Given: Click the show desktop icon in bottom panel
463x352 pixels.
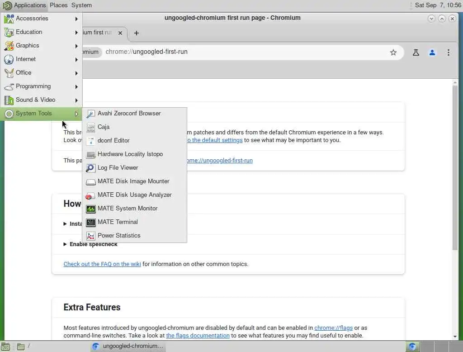Looking at the screenshot, I should pos(5,347).
